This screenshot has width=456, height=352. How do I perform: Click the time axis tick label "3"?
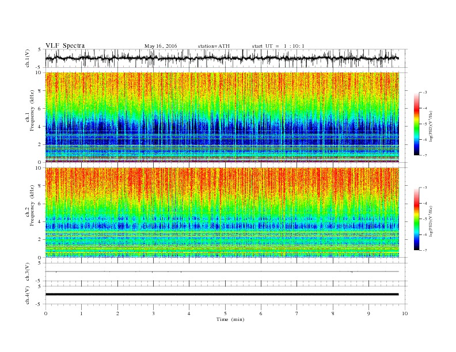click(x=153, y=313)
